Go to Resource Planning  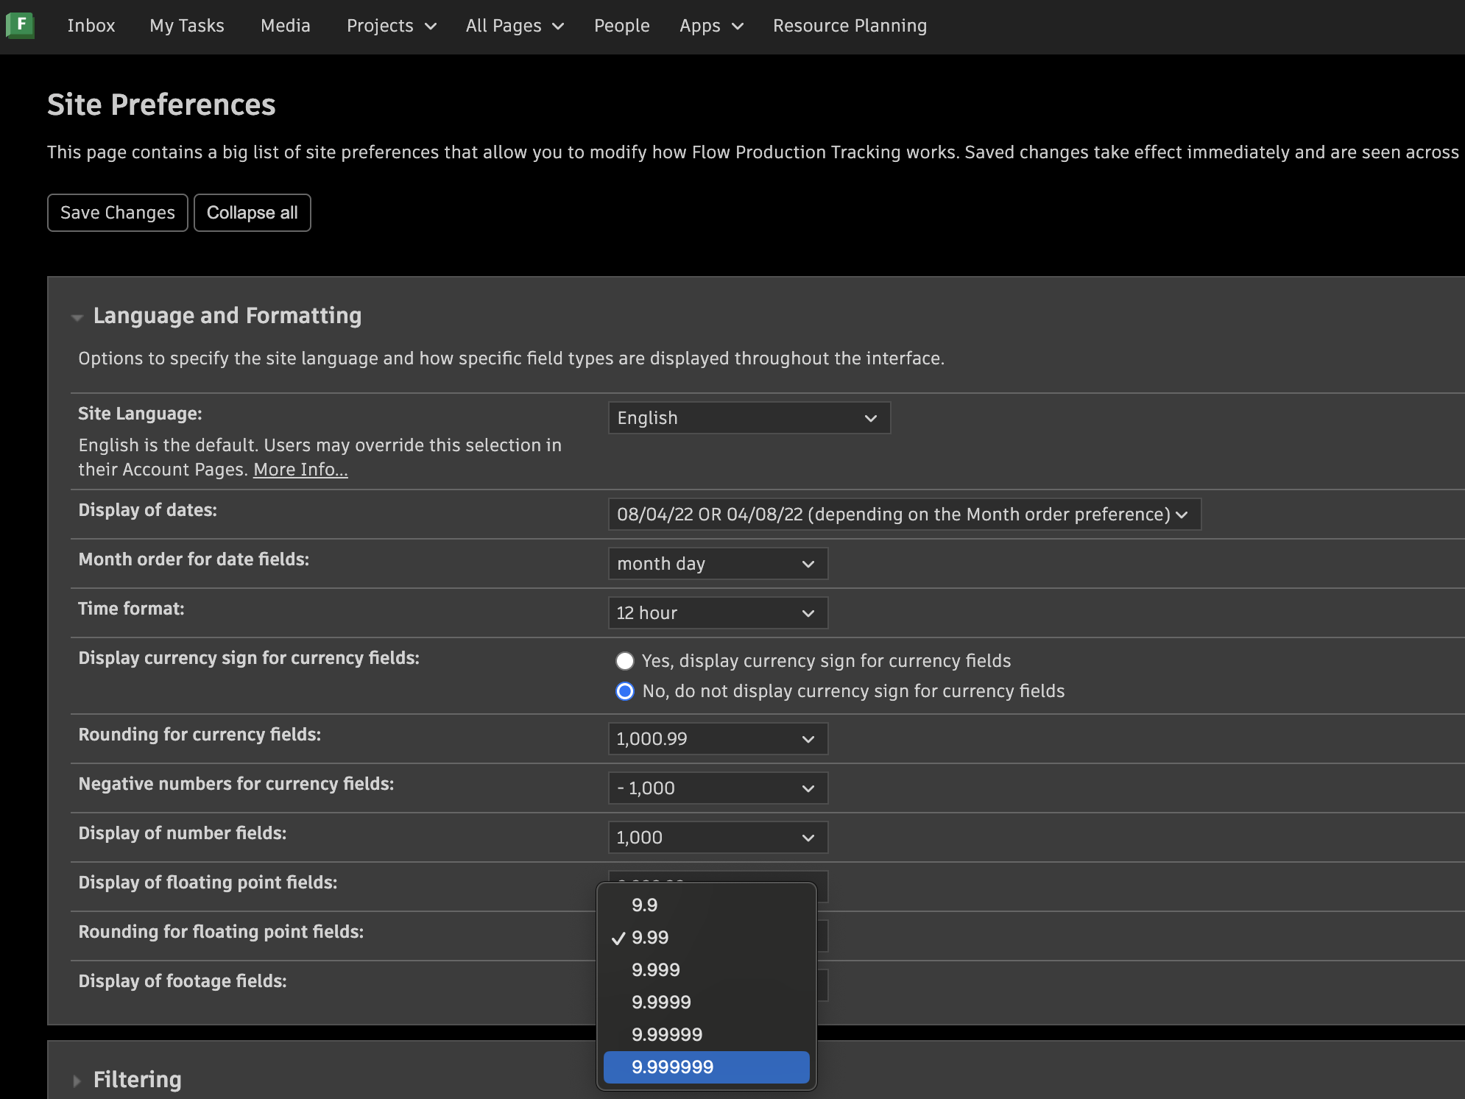[850, 25]
